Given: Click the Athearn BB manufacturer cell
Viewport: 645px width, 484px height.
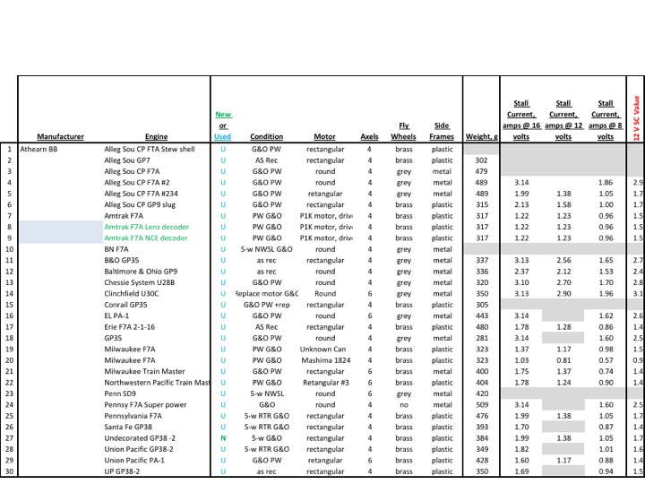Looking at the screenshot, I should (39, 150).
